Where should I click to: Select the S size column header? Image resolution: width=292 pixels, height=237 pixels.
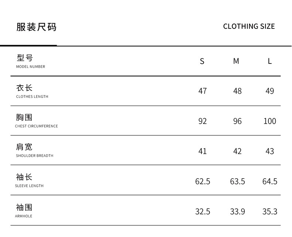click(202, 61)
